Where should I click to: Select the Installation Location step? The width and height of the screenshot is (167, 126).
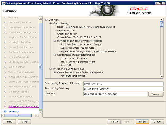pos(19,42)
